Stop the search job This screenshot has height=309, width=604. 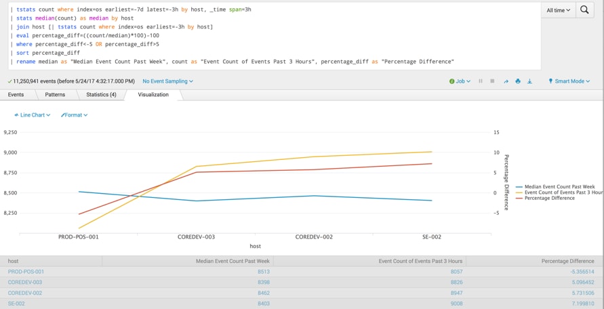[492, 81]
